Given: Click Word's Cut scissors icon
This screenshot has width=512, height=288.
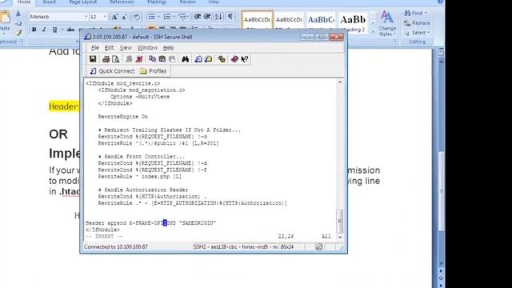Looking at the screenshot, I should point(18,14).
